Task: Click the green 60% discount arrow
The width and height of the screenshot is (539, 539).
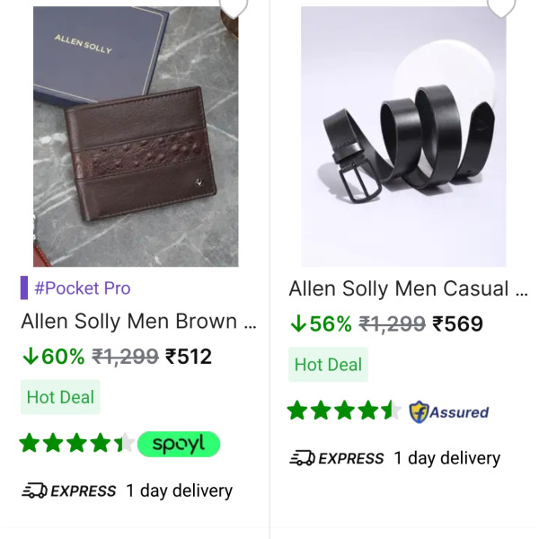Action: point(31,357)
